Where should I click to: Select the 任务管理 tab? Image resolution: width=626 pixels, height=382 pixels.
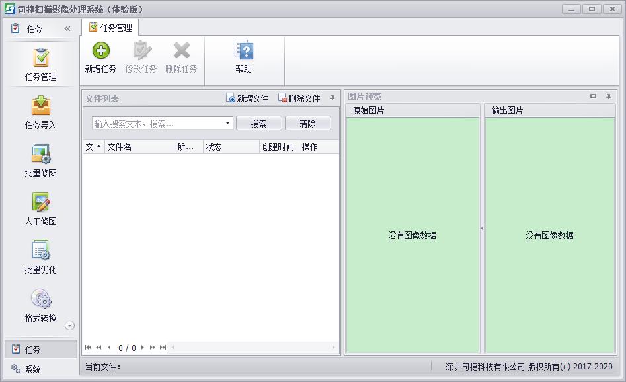[110, 28]
